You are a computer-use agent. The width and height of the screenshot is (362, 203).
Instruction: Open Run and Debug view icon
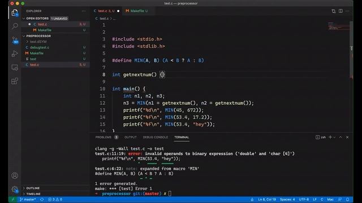pyautogui.click(x=15, y=54)
